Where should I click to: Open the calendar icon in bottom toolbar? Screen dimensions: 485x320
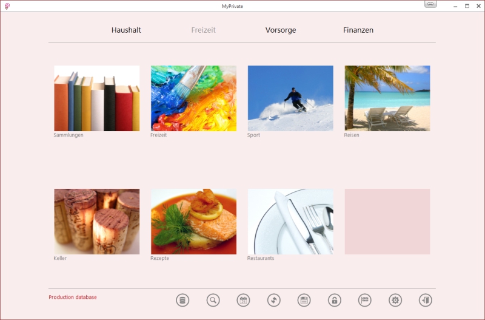click(243, 300)
